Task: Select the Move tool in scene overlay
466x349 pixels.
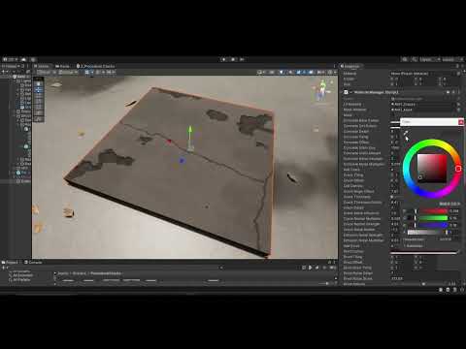Action: click(39, 90)
